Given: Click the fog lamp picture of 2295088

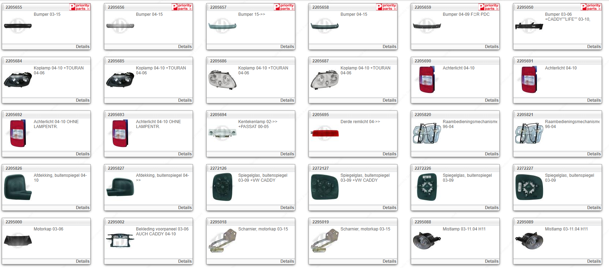Looking at the screenshot, I should coord(427,240).
